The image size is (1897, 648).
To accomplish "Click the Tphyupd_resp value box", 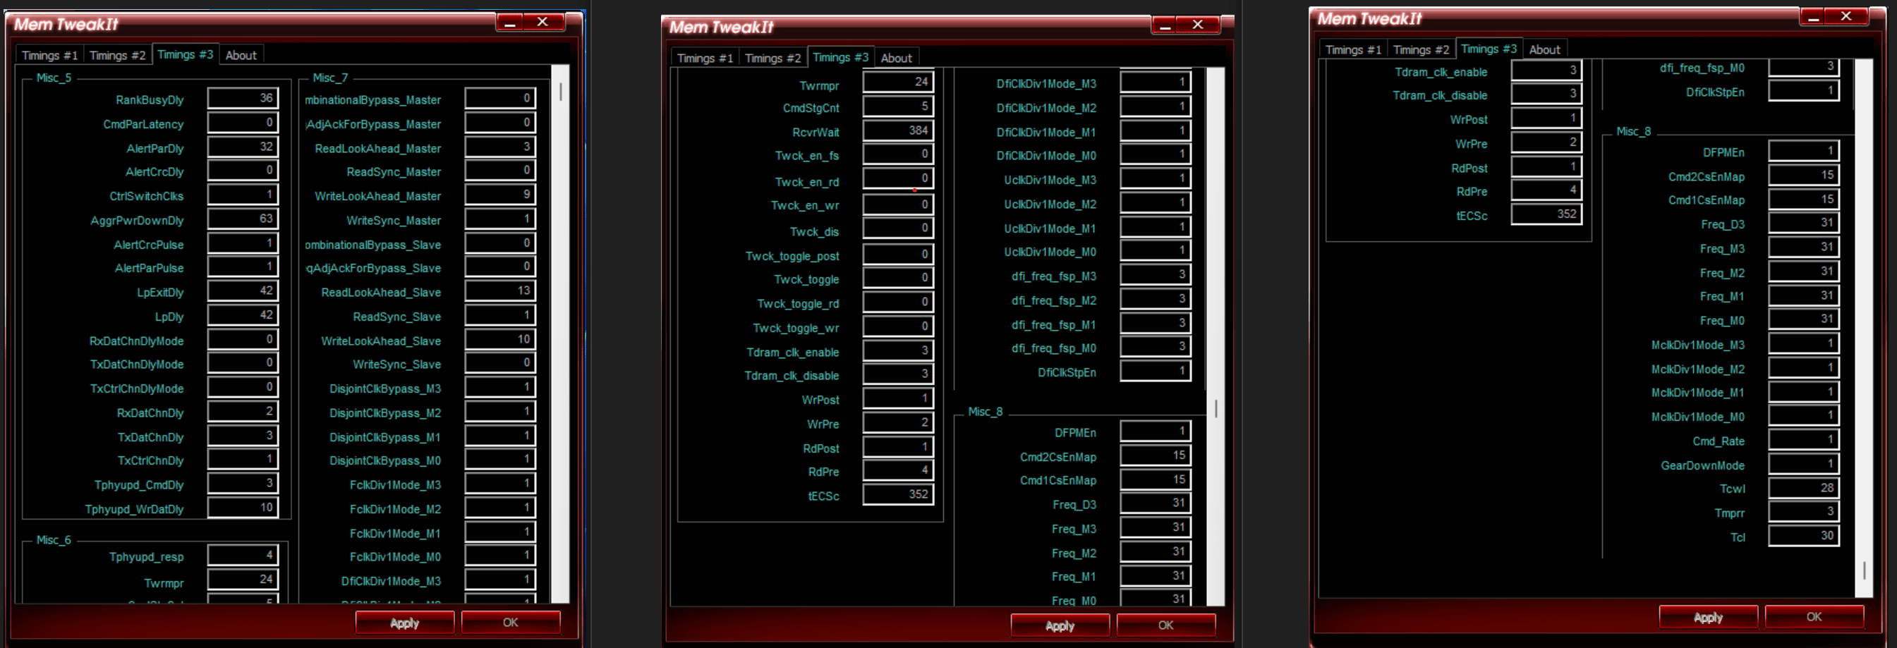I will [243, 556].
